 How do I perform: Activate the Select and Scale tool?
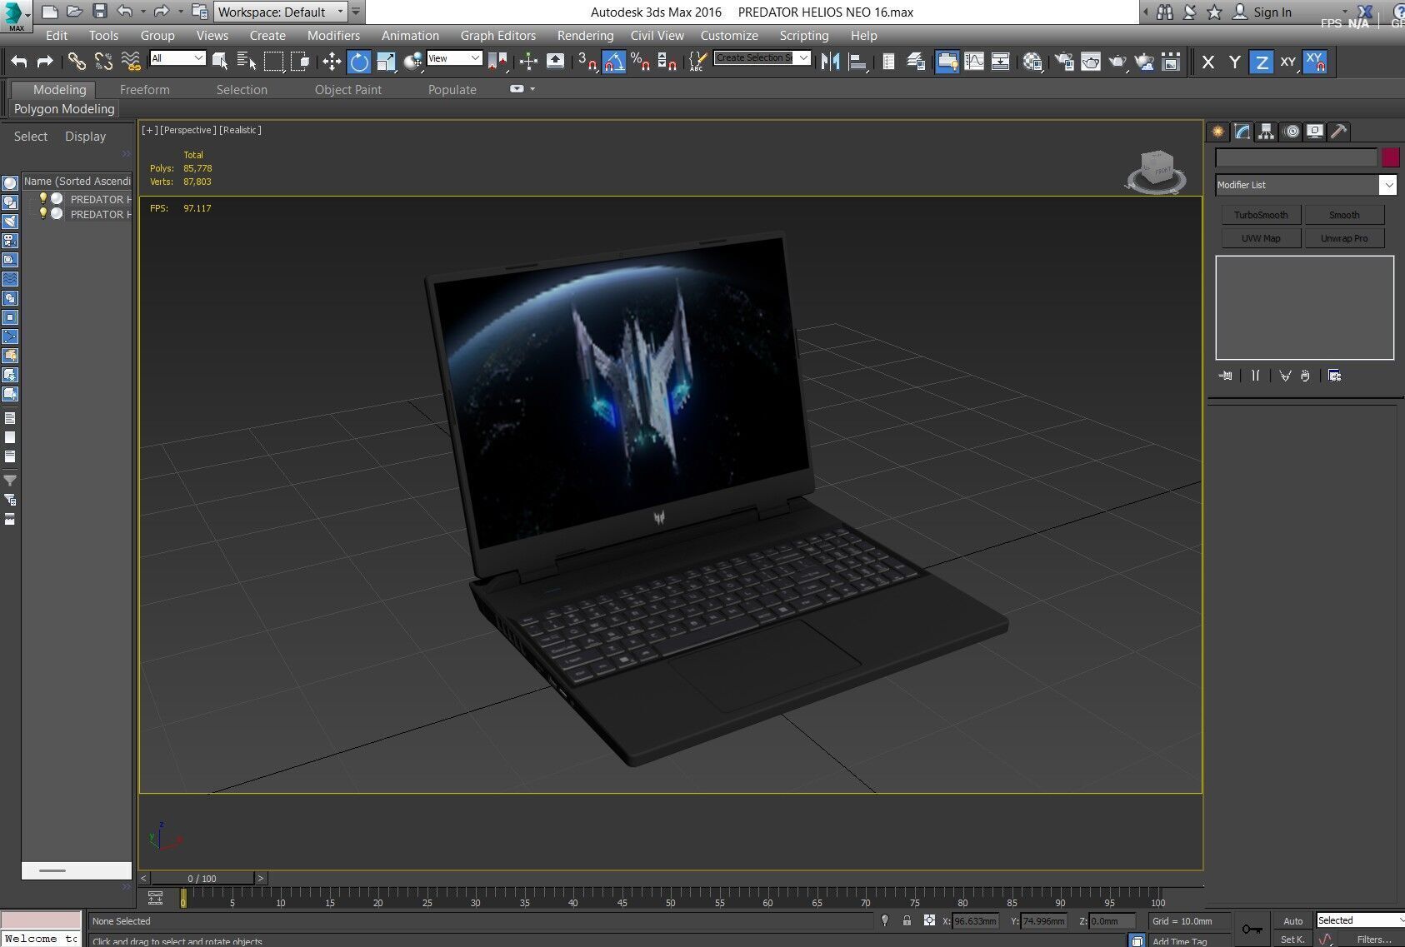386,61
